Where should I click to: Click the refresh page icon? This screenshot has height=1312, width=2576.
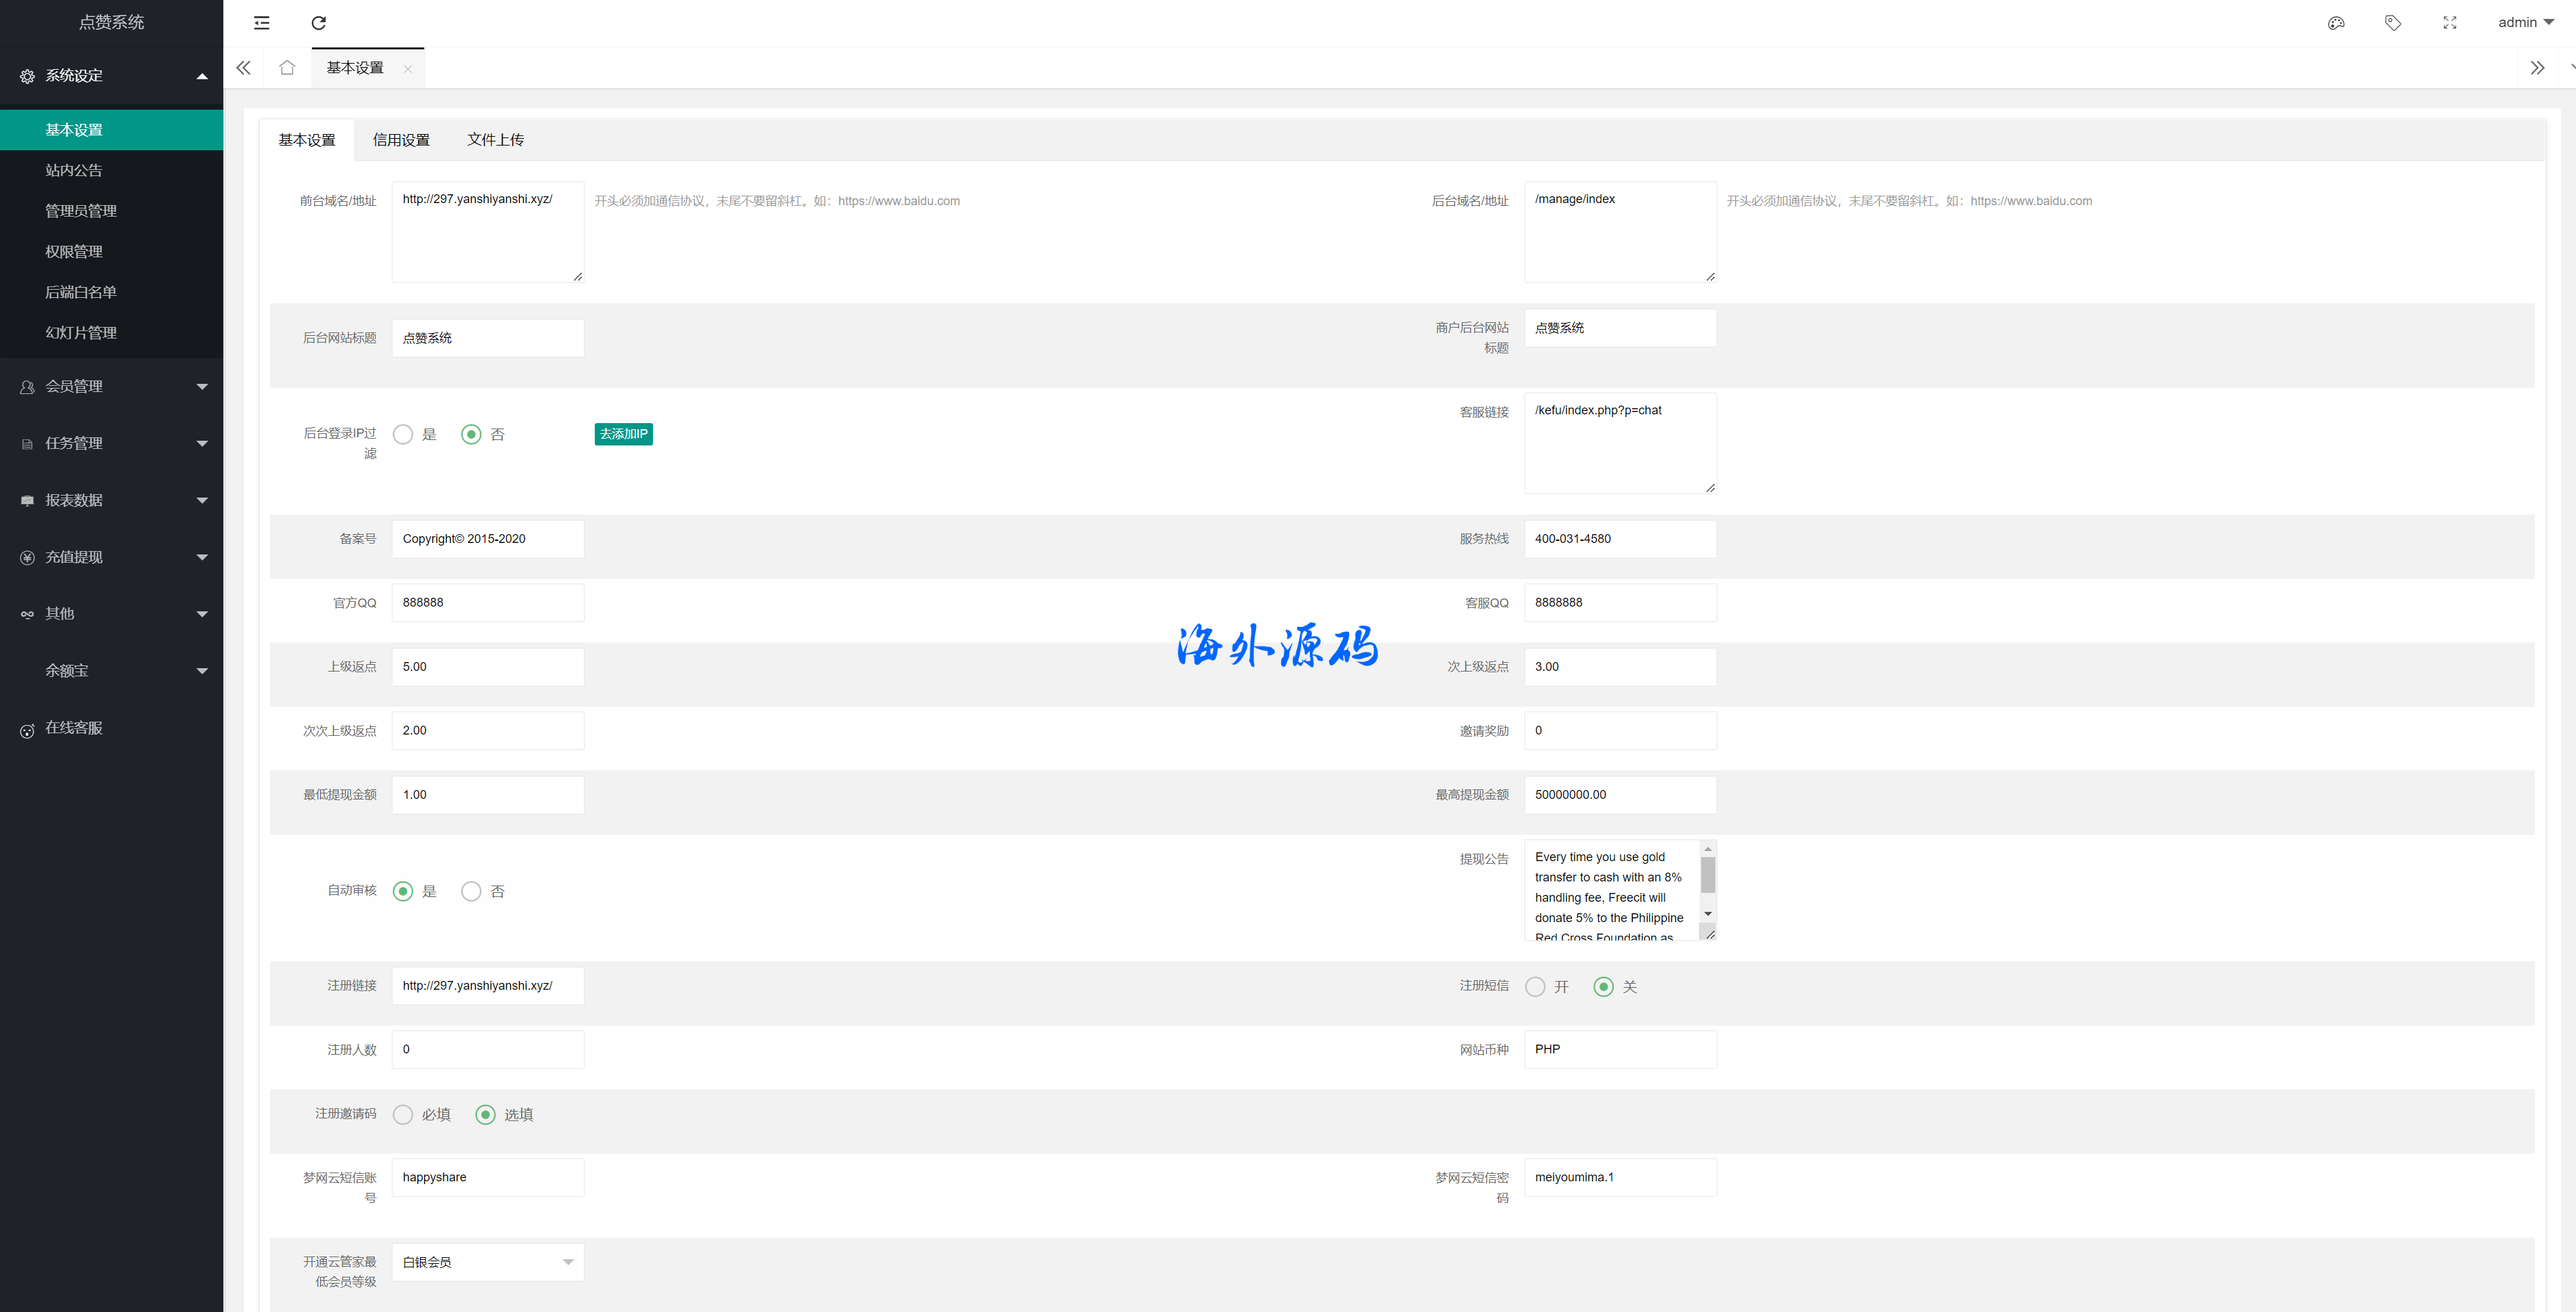tap(319, 23)
